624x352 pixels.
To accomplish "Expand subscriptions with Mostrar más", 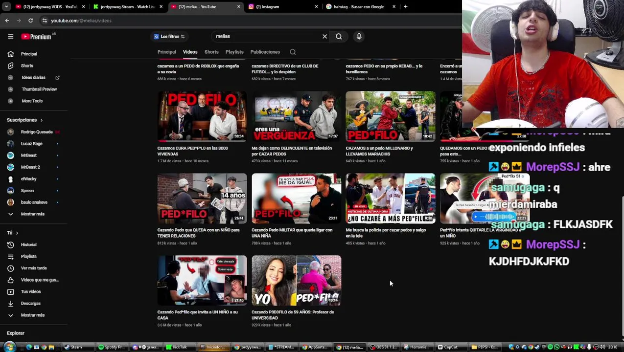I will pos(32,214).
